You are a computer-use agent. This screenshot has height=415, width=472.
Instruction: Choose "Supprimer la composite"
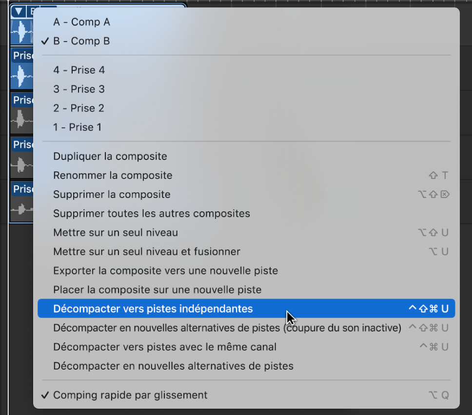click(x=112, y=194)
